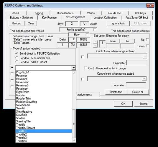Select Spoilers list entry
The width and height of the screenshot is (158, 147).
(44, 118)
